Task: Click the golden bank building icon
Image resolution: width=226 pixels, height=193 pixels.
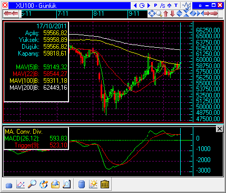Action: tap(105, 184)
